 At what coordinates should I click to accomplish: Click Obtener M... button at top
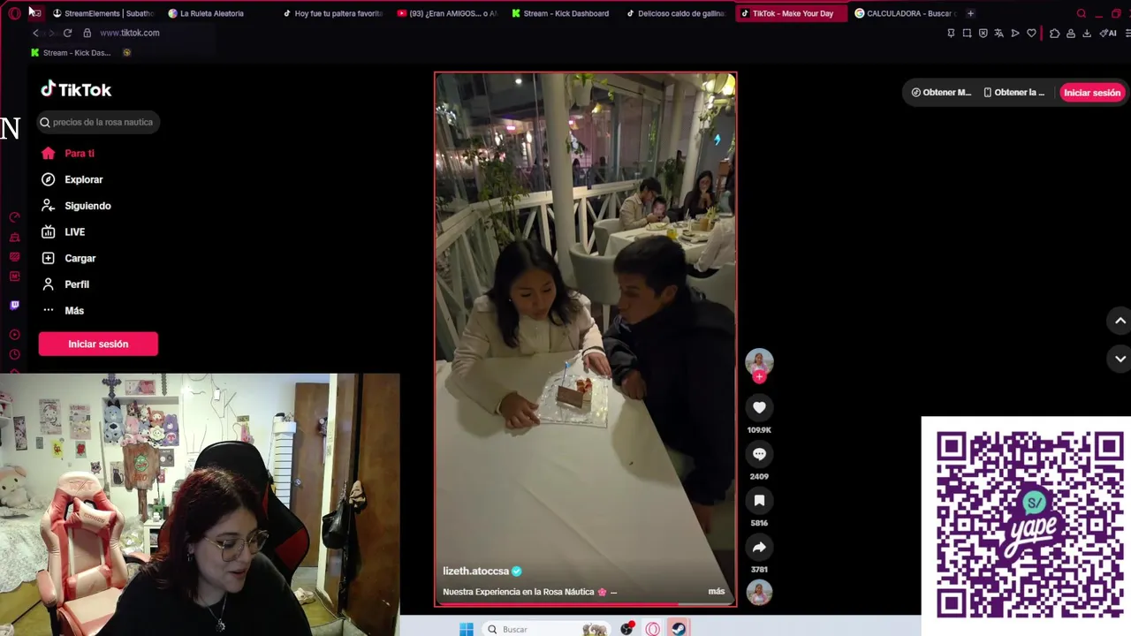tap(941, 93)
